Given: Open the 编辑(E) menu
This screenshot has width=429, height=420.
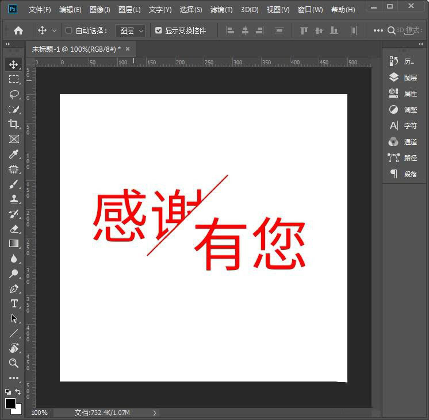Looking at the screenshot, I should 70,10.
